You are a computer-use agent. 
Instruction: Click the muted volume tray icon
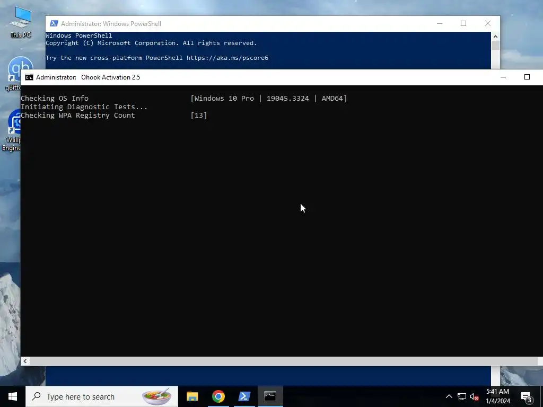(x=475, y=396)
